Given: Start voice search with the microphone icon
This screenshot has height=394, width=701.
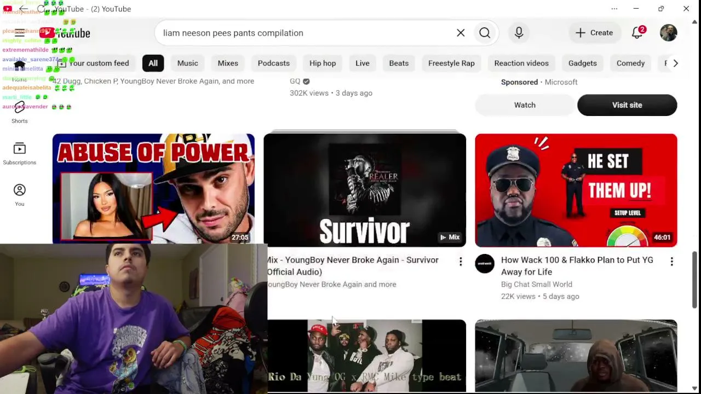Looking at the screenshot, I should 519,33.
